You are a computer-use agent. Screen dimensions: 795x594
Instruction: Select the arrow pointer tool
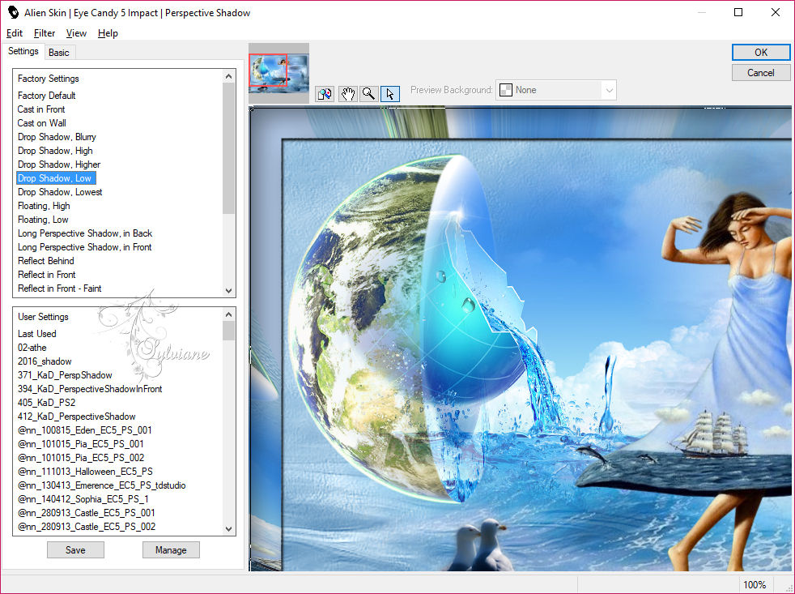[x=390, y=94]
